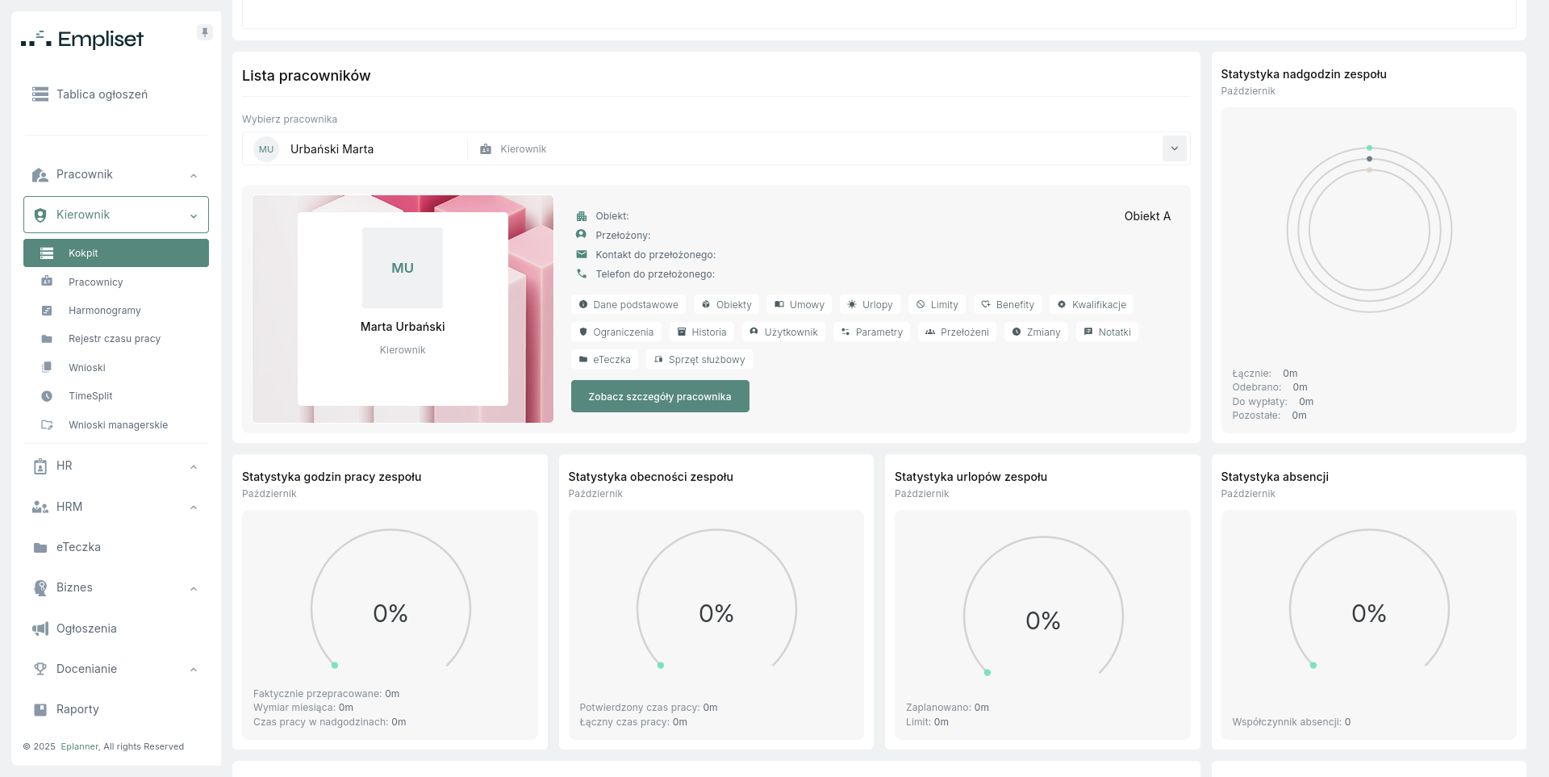Click the phone icon for Telefon do przełożonego
The image size is (1549, 777).
coord(582,274)
